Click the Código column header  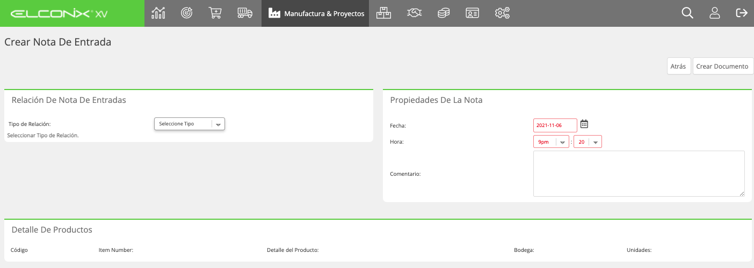19,250
